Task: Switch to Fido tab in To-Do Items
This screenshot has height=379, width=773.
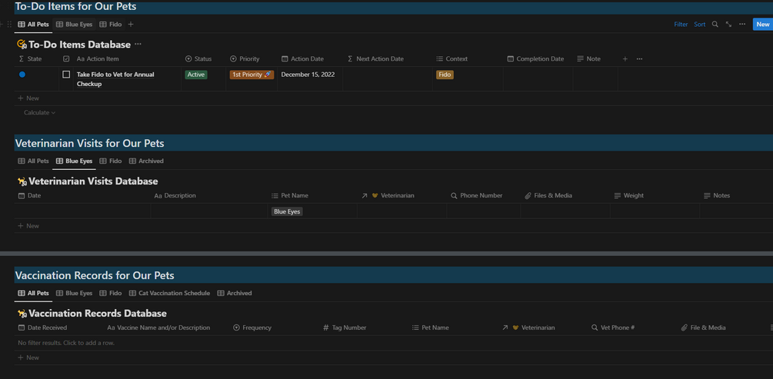Action: 111,24
